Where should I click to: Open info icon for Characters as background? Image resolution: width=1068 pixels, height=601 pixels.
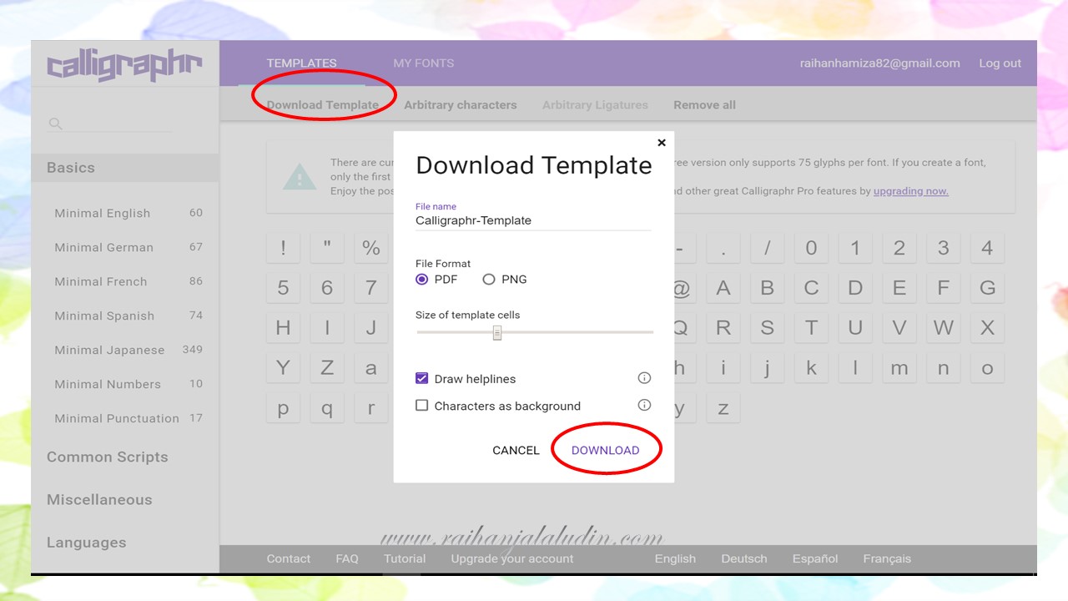tap(644, 405)
